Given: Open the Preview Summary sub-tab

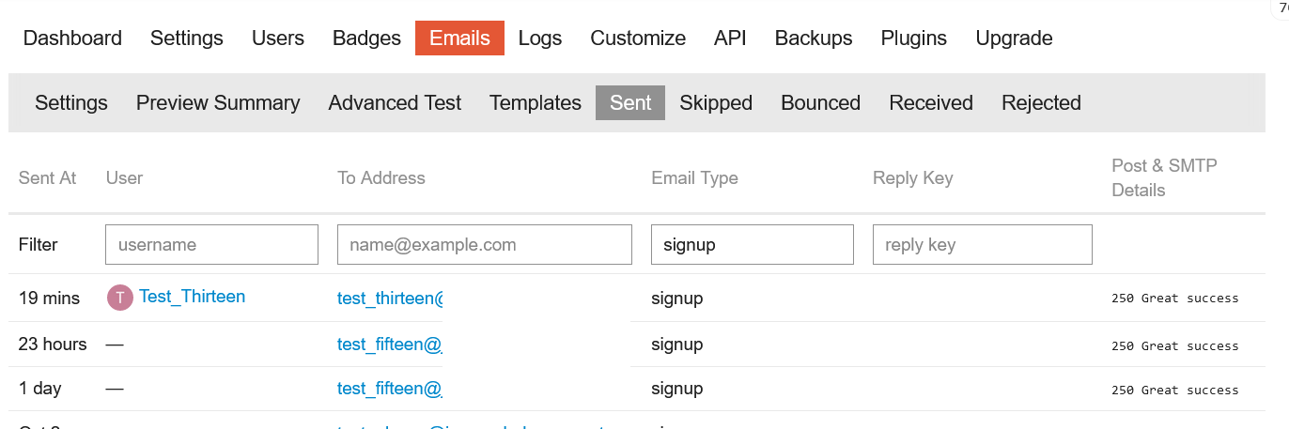Looking at the screenshot, I should point(218,103).
